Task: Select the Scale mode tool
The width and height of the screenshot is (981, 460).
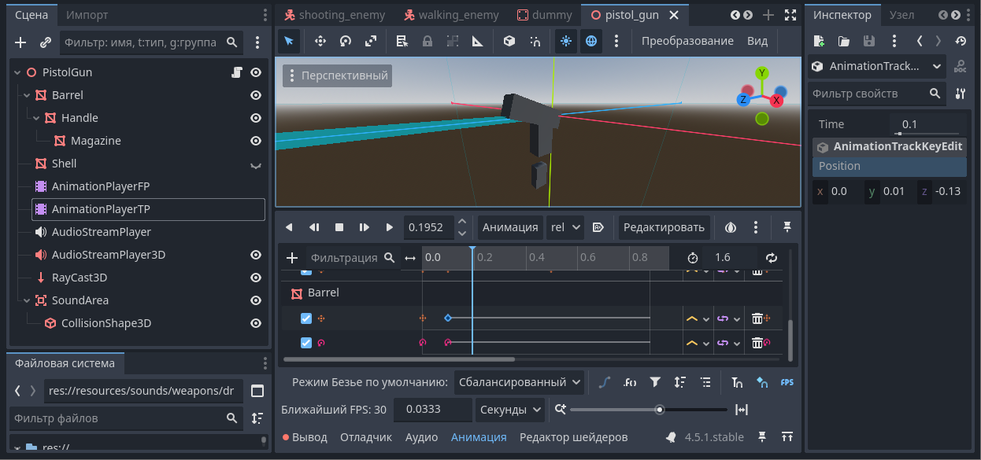Action: coord(371,41)
